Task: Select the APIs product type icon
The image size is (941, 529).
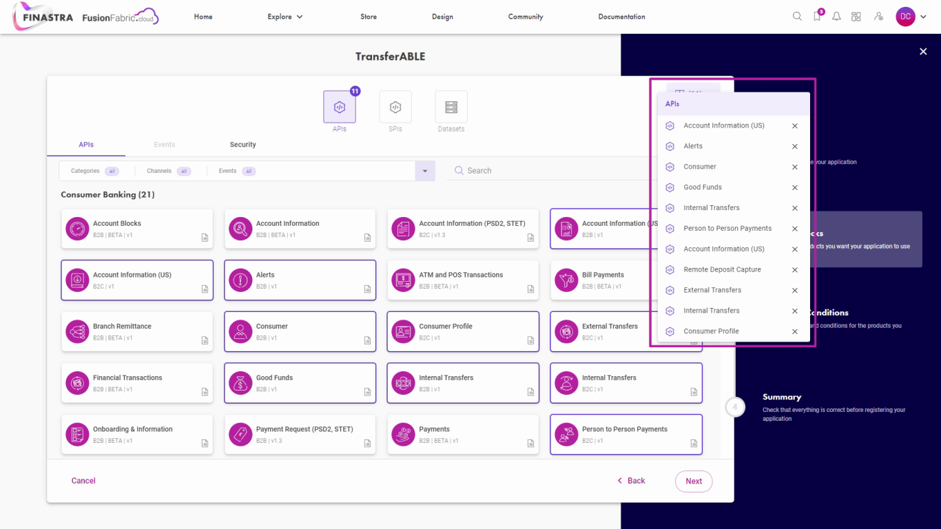Action: (340, 107)
